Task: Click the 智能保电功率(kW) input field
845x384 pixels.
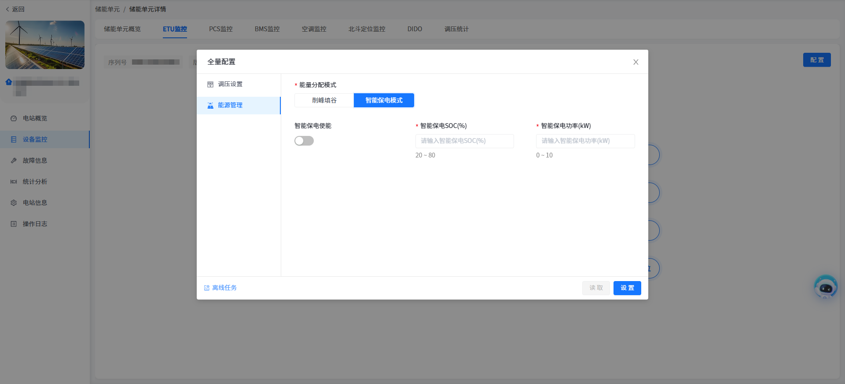Action: click(585, 141)
